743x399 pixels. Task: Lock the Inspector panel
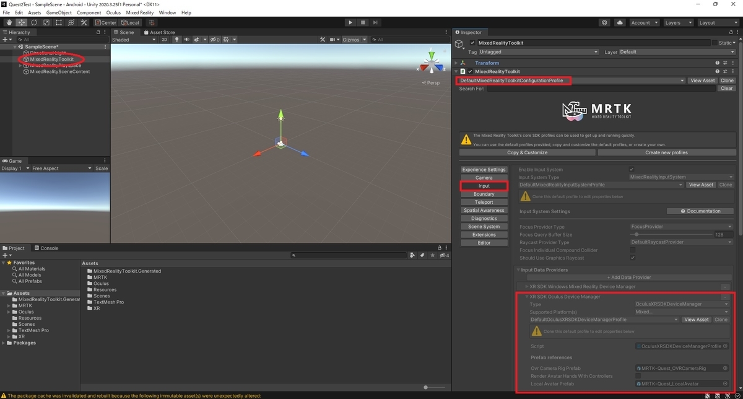tap(731, 32)
